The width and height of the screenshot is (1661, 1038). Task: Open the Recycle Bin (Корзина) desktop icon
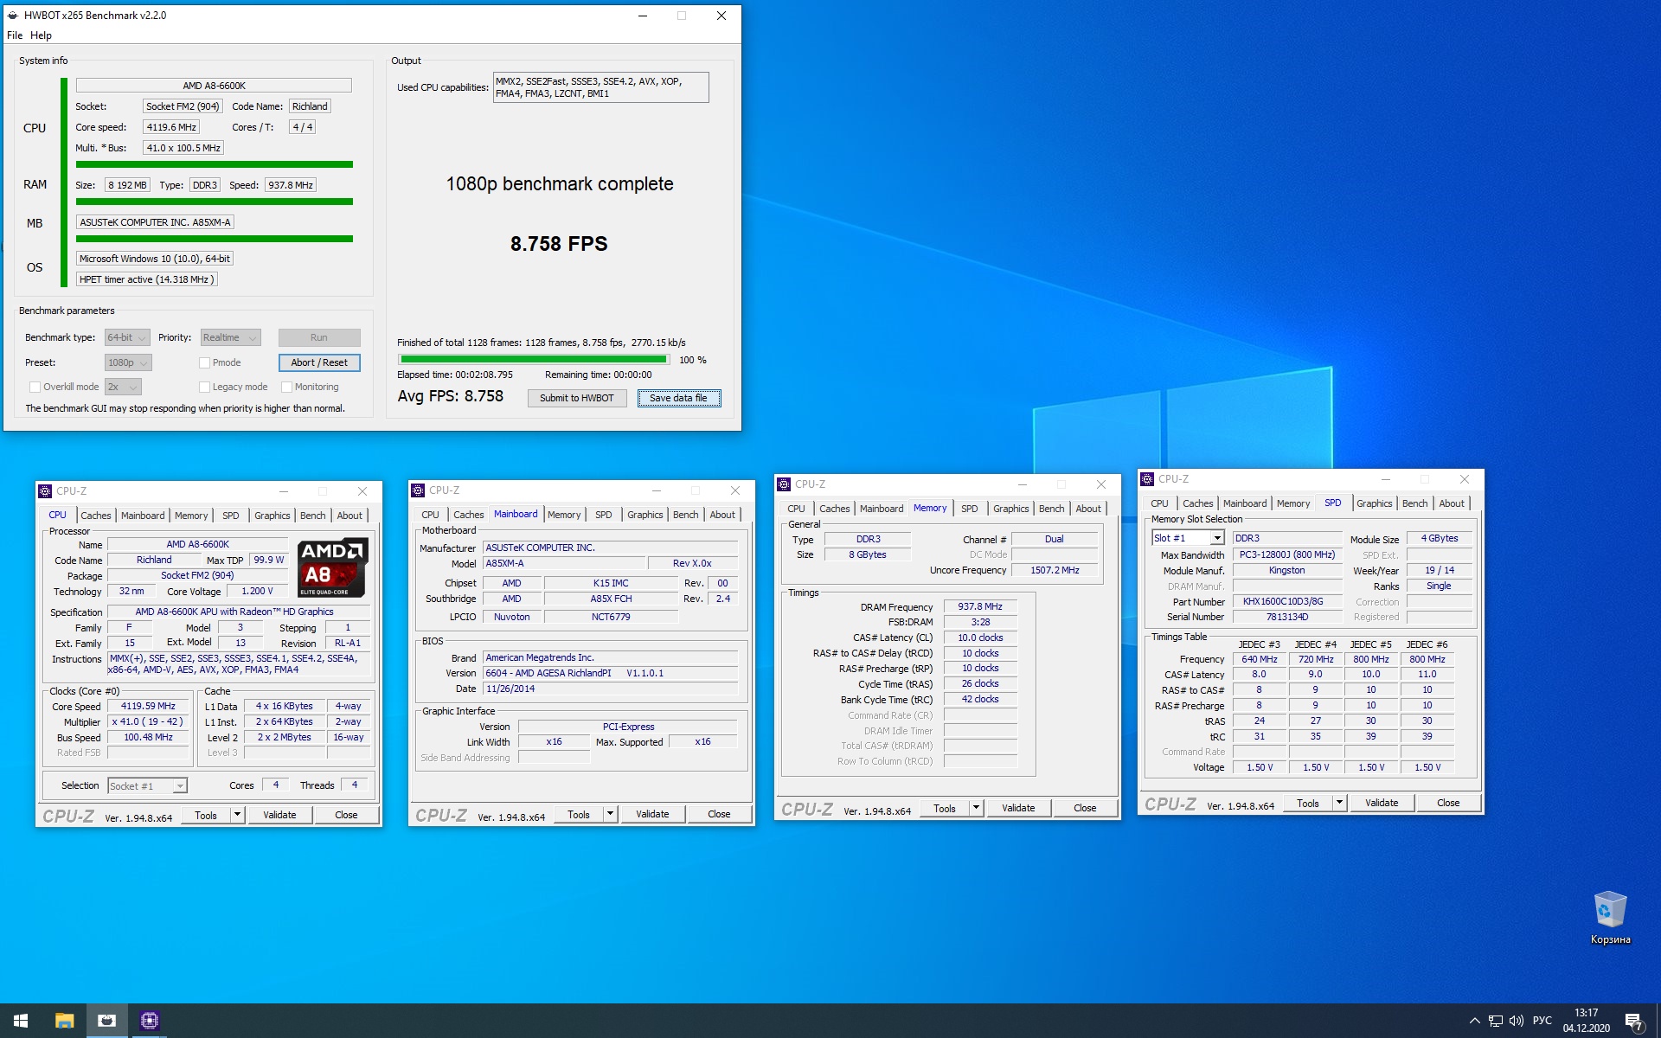coord(1610,919)
